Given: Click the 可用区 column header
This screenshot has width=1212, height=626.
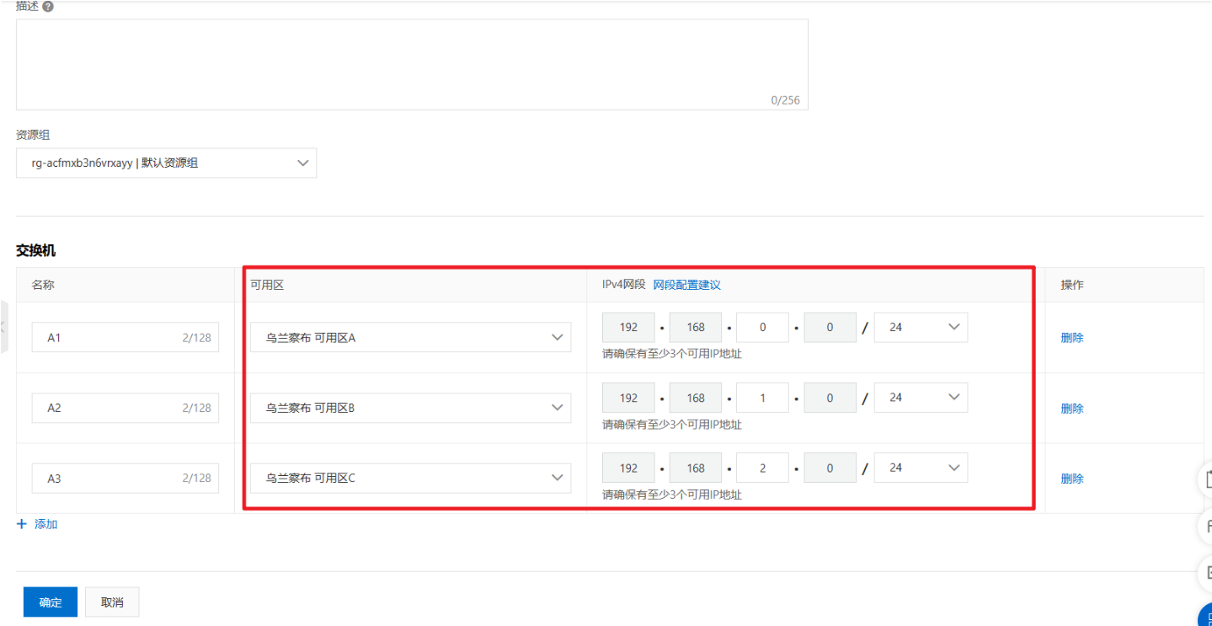Looking at the screenshot, I should pos(267,285).
